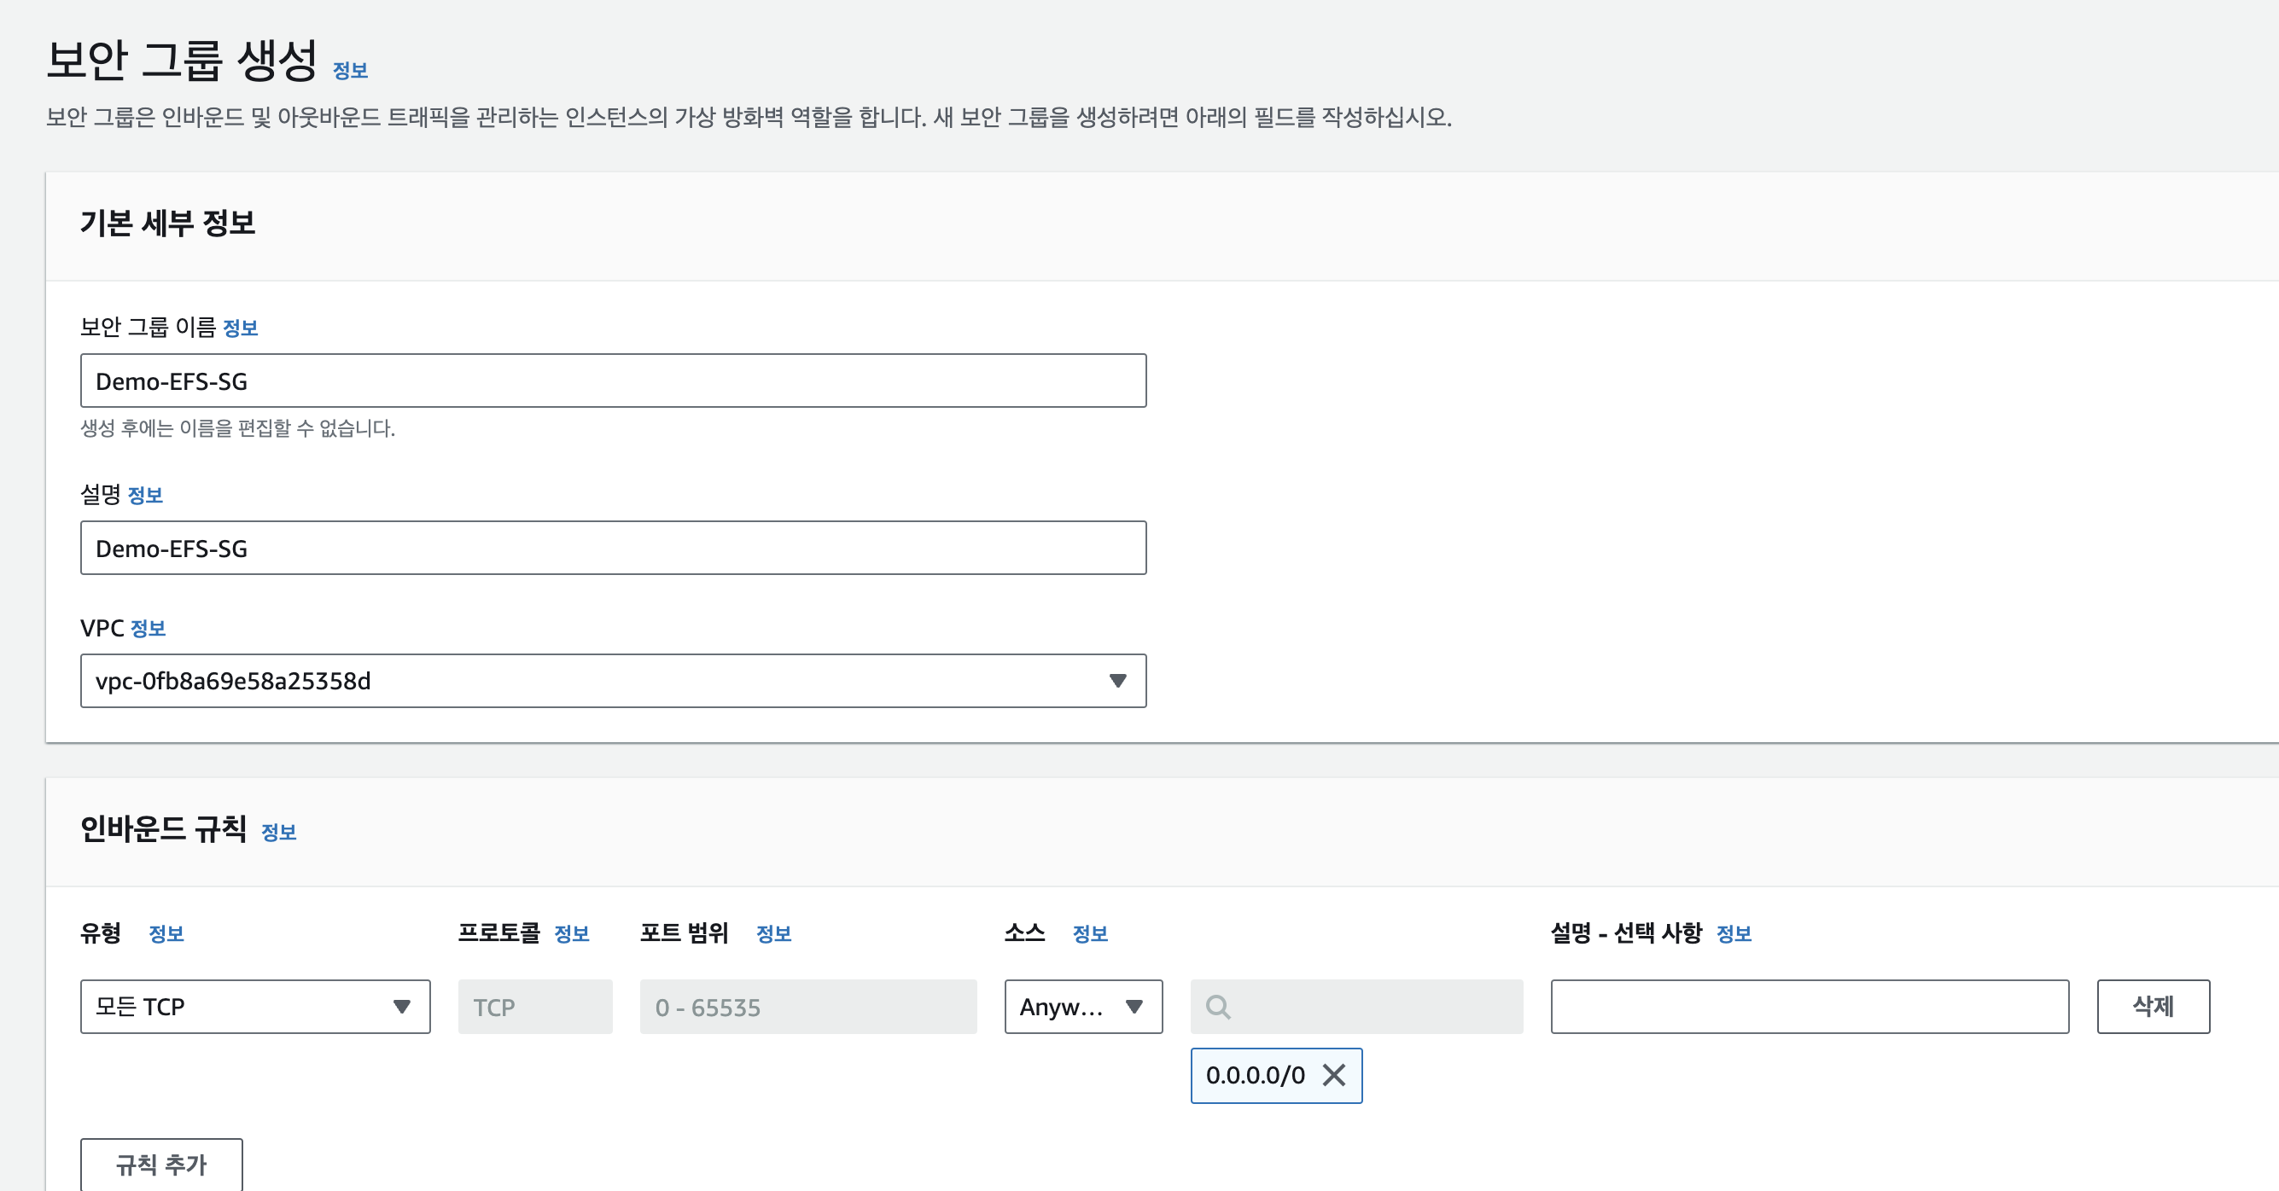This screenshot has height=1191, width=2279.
Task: Click the 삭제 button for the rule
Action: tap(2153, 1006)
